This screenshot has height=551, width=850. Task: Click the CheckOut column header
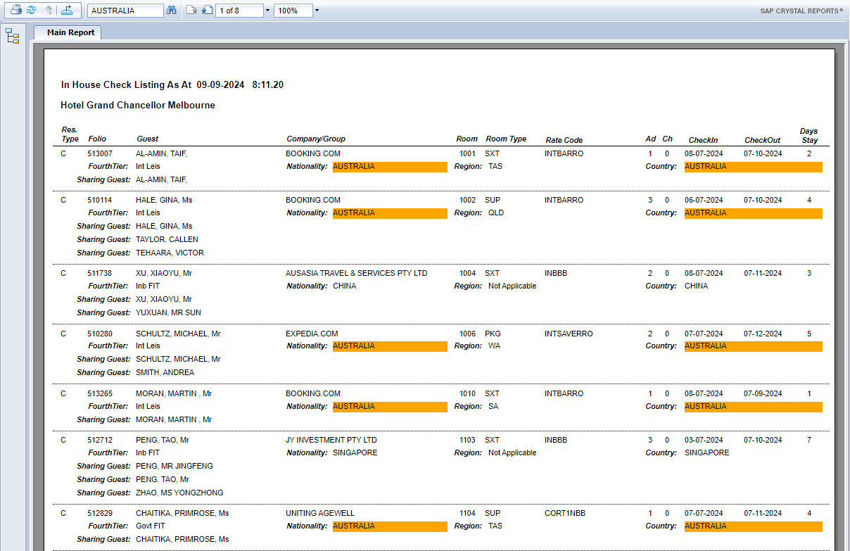click(763, 140)
